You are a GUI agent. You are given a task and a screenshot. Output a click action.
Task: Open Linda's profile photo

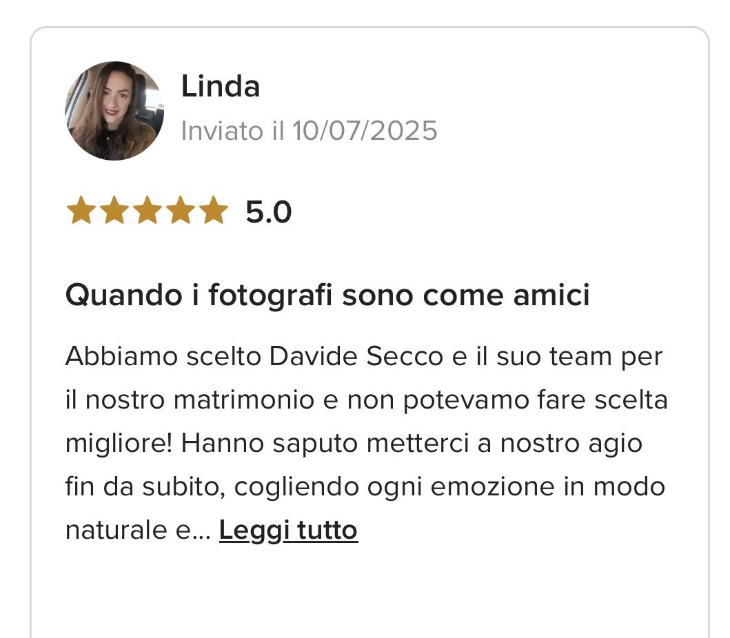coord(114,111)
